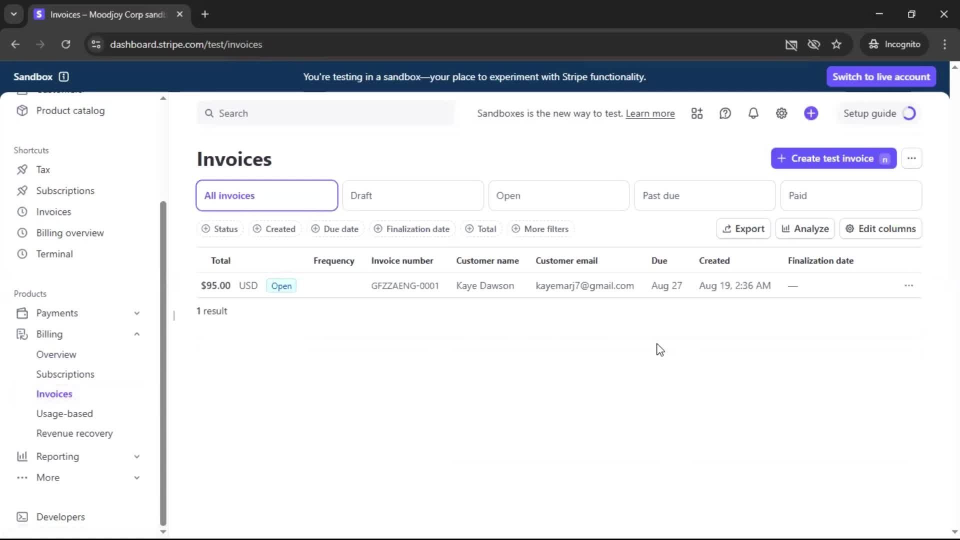Collapse the Billing section chevron
Screen dimensions: 960x540
136,334
